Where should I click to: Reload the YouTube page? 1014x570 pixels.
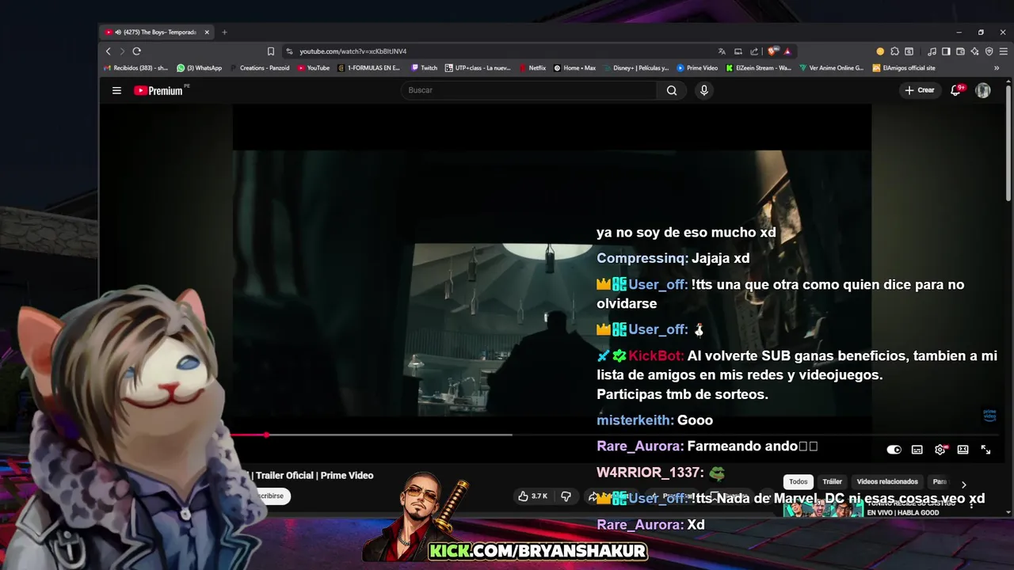point(136,51)
